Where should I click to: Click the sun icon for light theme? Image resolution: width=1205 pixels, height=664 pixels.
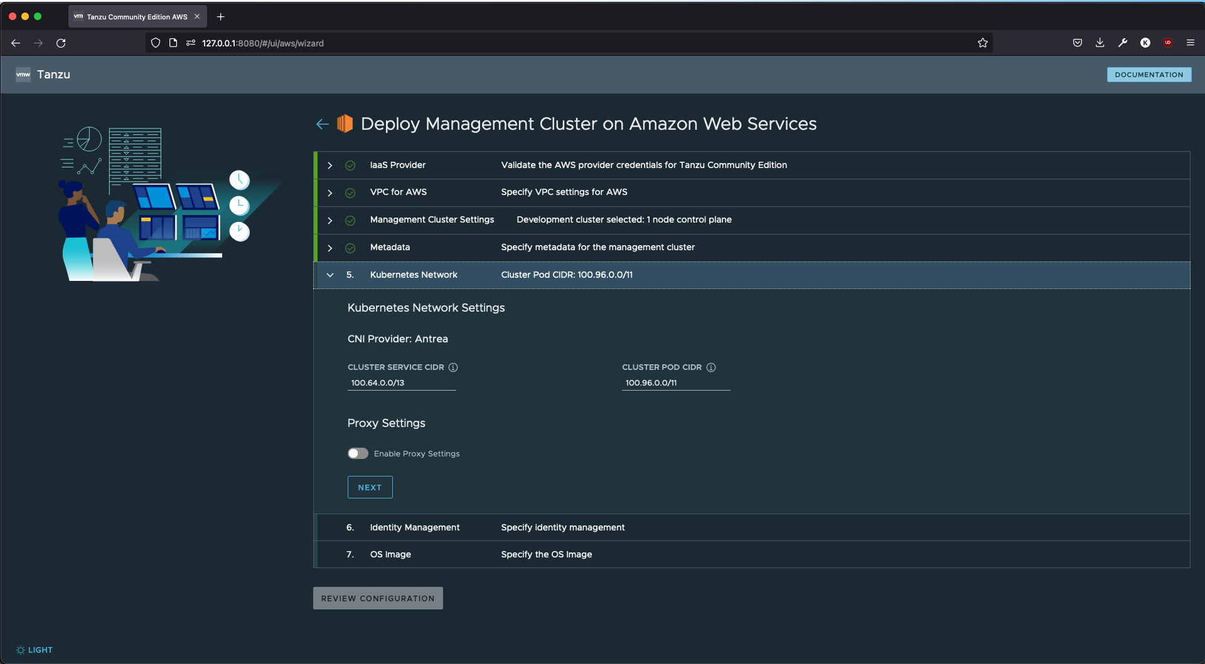click(x=21, y=650)
